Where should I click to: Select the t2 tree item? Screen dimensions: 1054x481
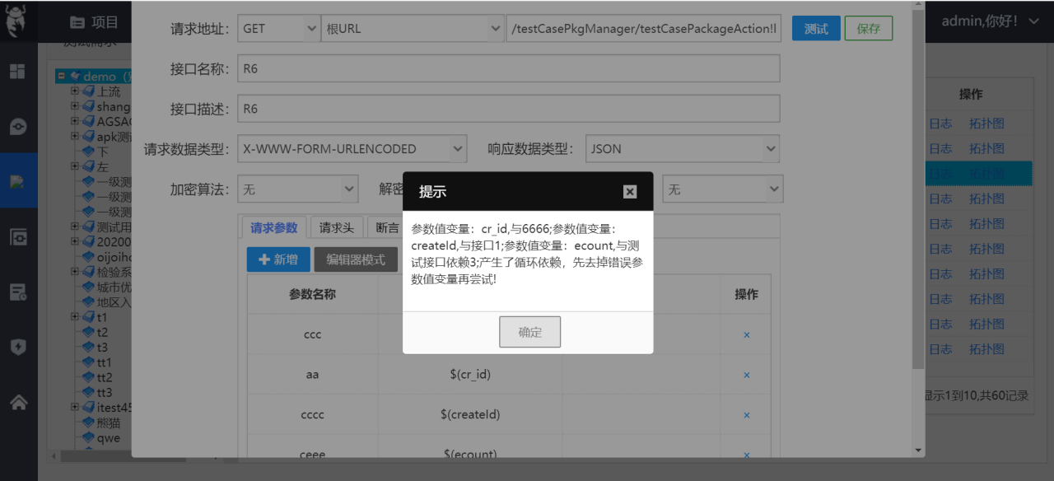click(102, 332)
